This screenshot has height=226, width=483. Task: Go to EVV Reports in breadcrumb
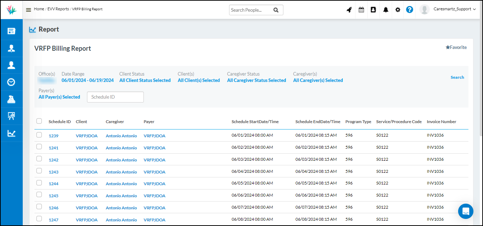point(58,9)
